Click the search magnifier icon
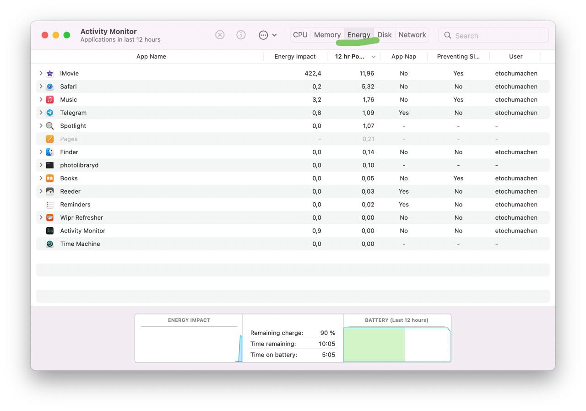 448,35
